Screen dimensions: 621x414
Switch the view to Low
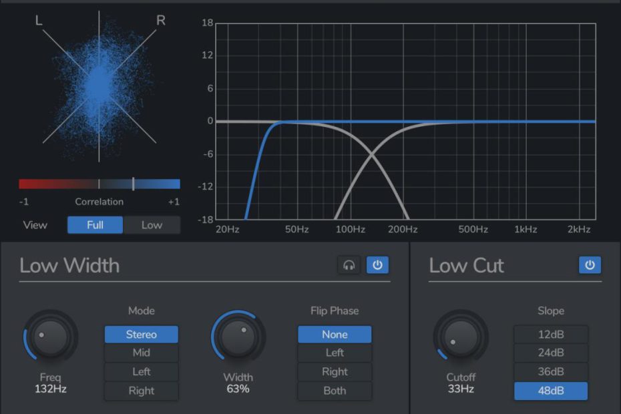152,225
